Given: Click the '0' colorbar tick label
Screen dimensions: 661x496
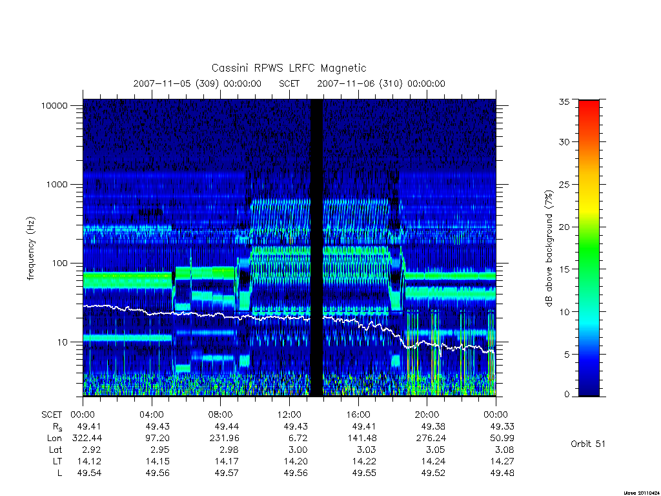Looking at the screenshot, I should pyautogui.click(x=567, y=395).
